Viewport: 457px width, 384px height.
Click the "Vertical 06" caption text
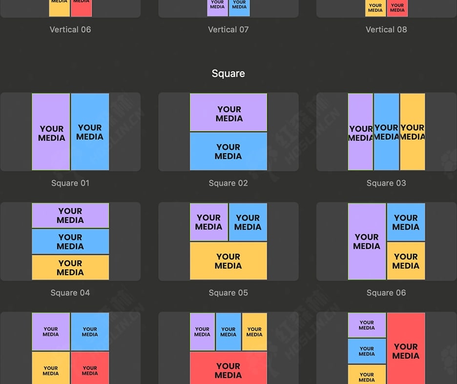70,30
